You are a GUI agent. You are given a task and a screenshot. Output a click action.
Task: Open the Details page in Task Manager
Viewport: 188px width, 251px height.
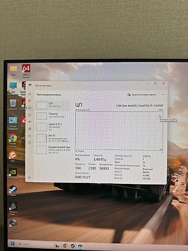point(29,136)
